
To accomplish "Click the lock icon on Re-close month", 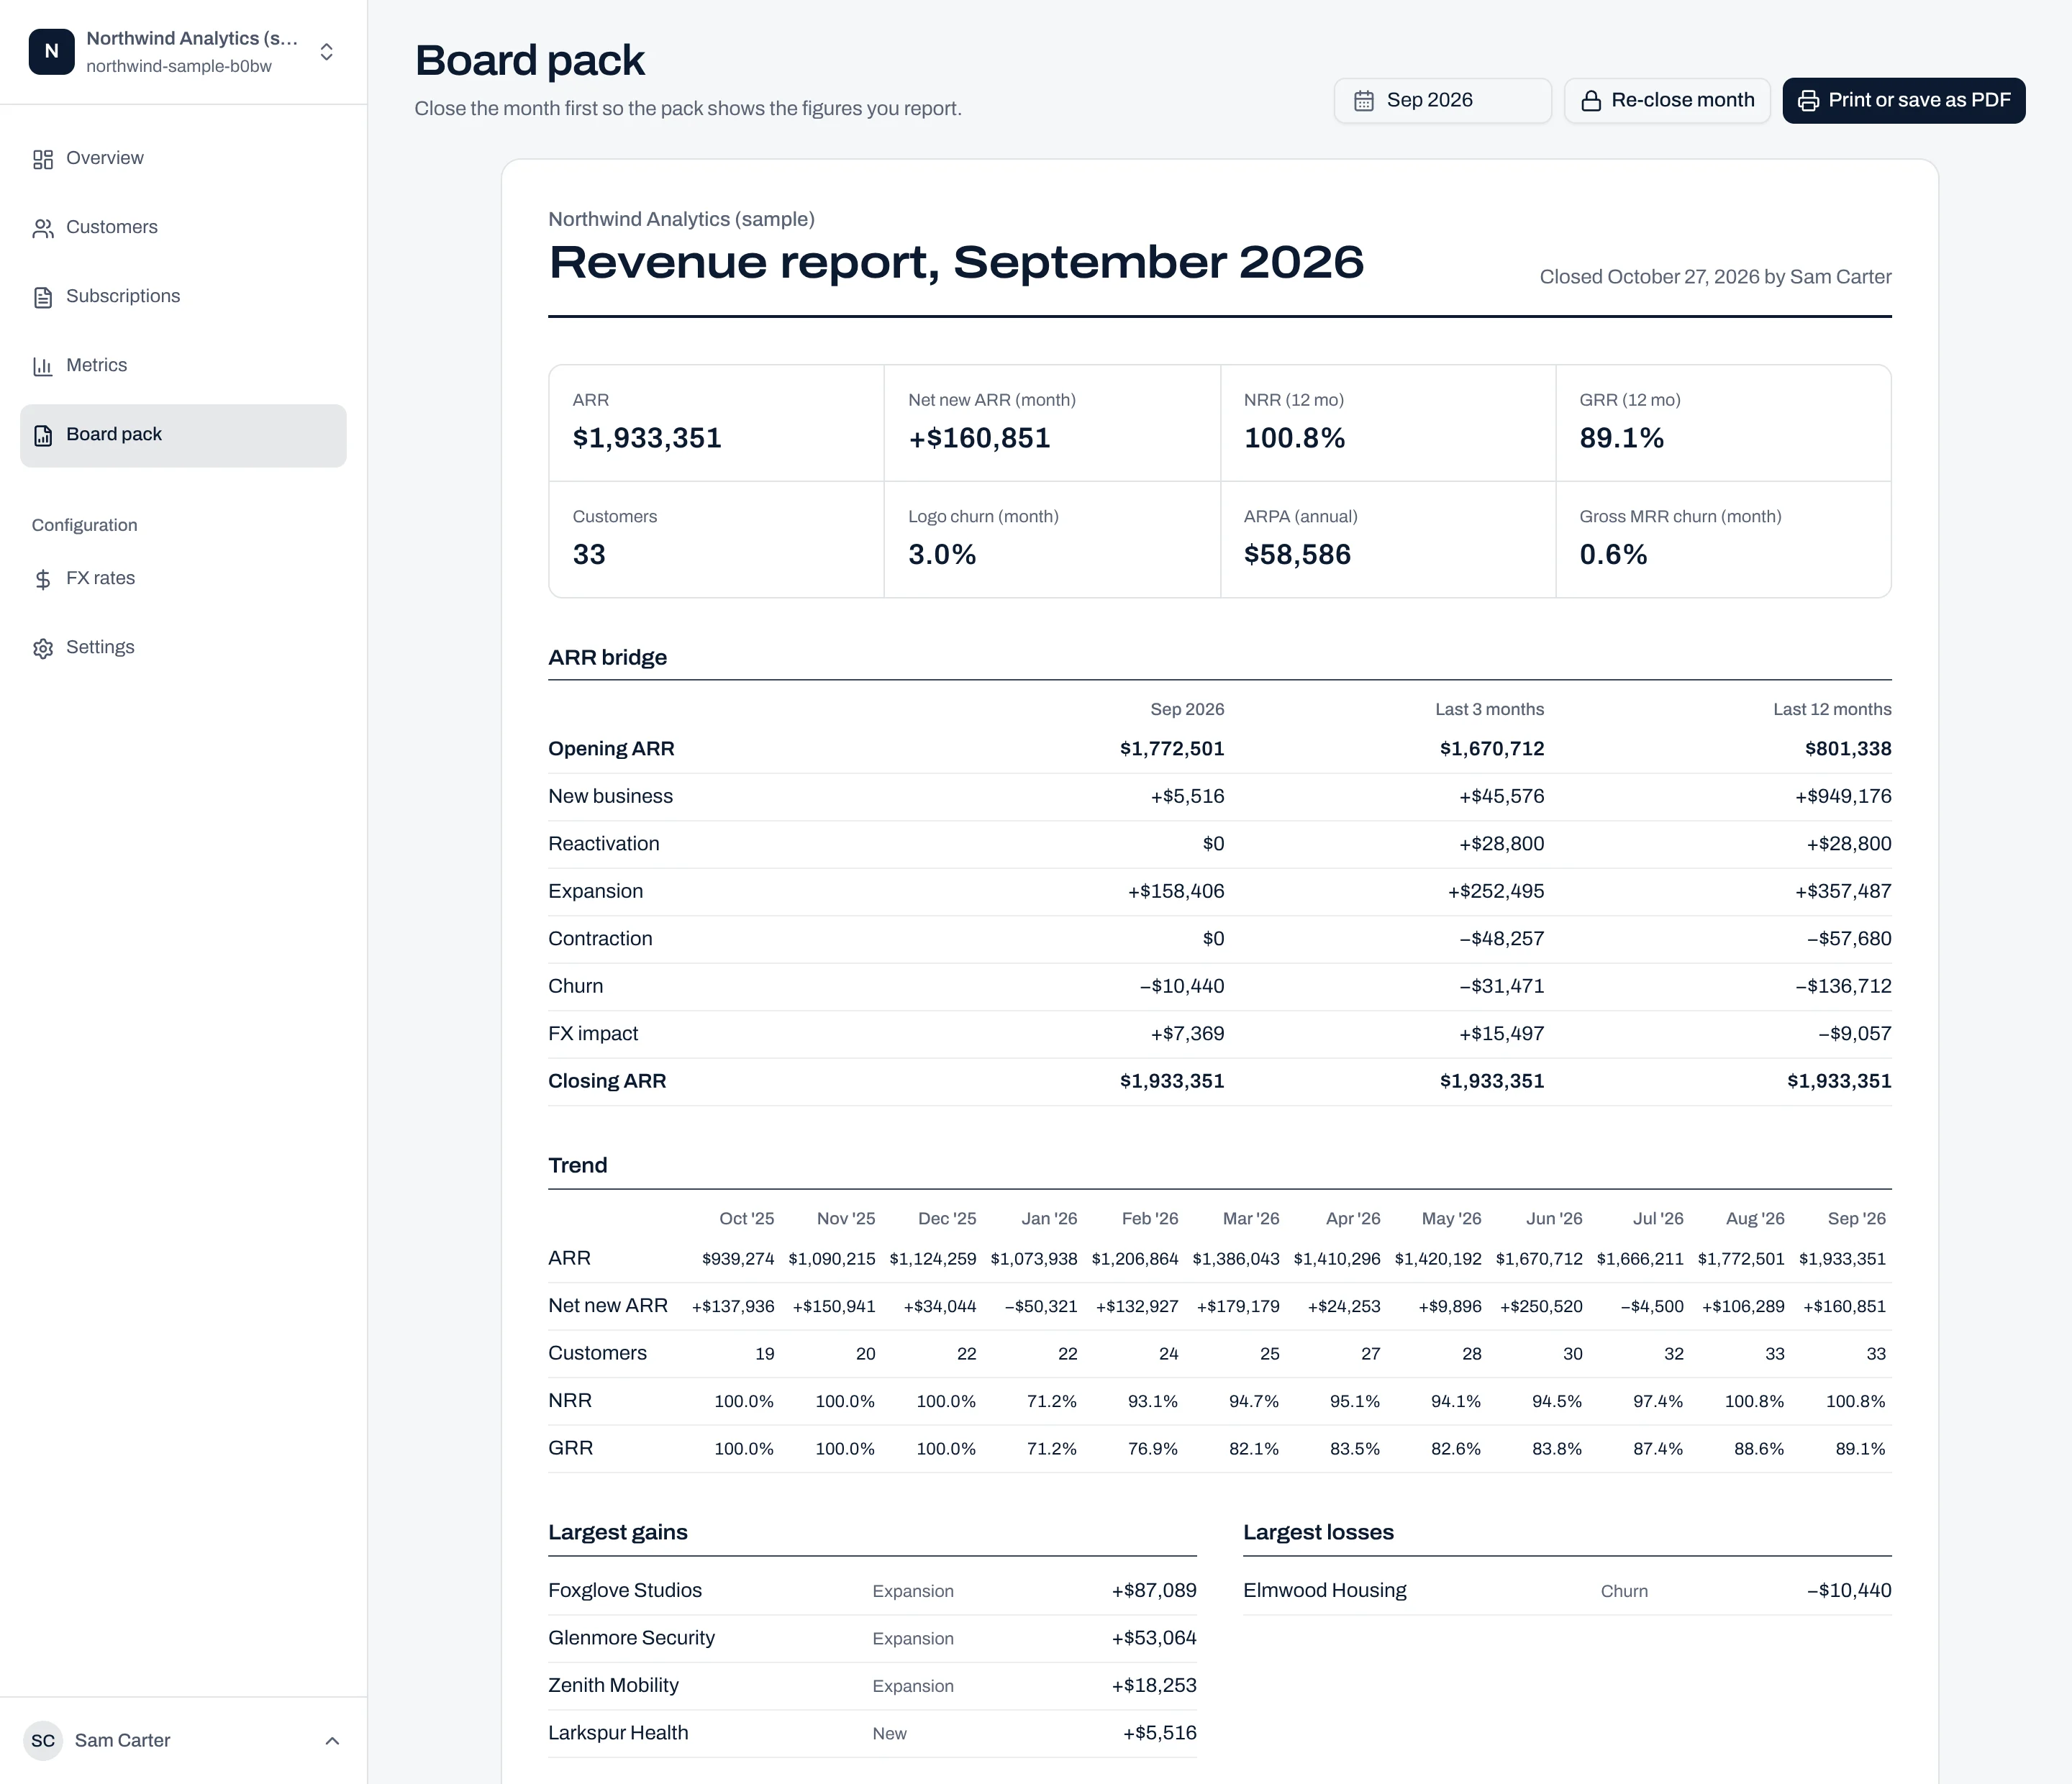I will (x=1591, y=101).
